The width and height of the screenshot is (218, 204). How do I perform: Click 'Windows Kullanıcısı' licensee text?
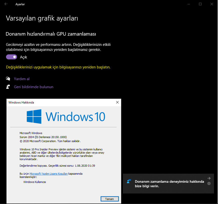click(x=35, y=182)
